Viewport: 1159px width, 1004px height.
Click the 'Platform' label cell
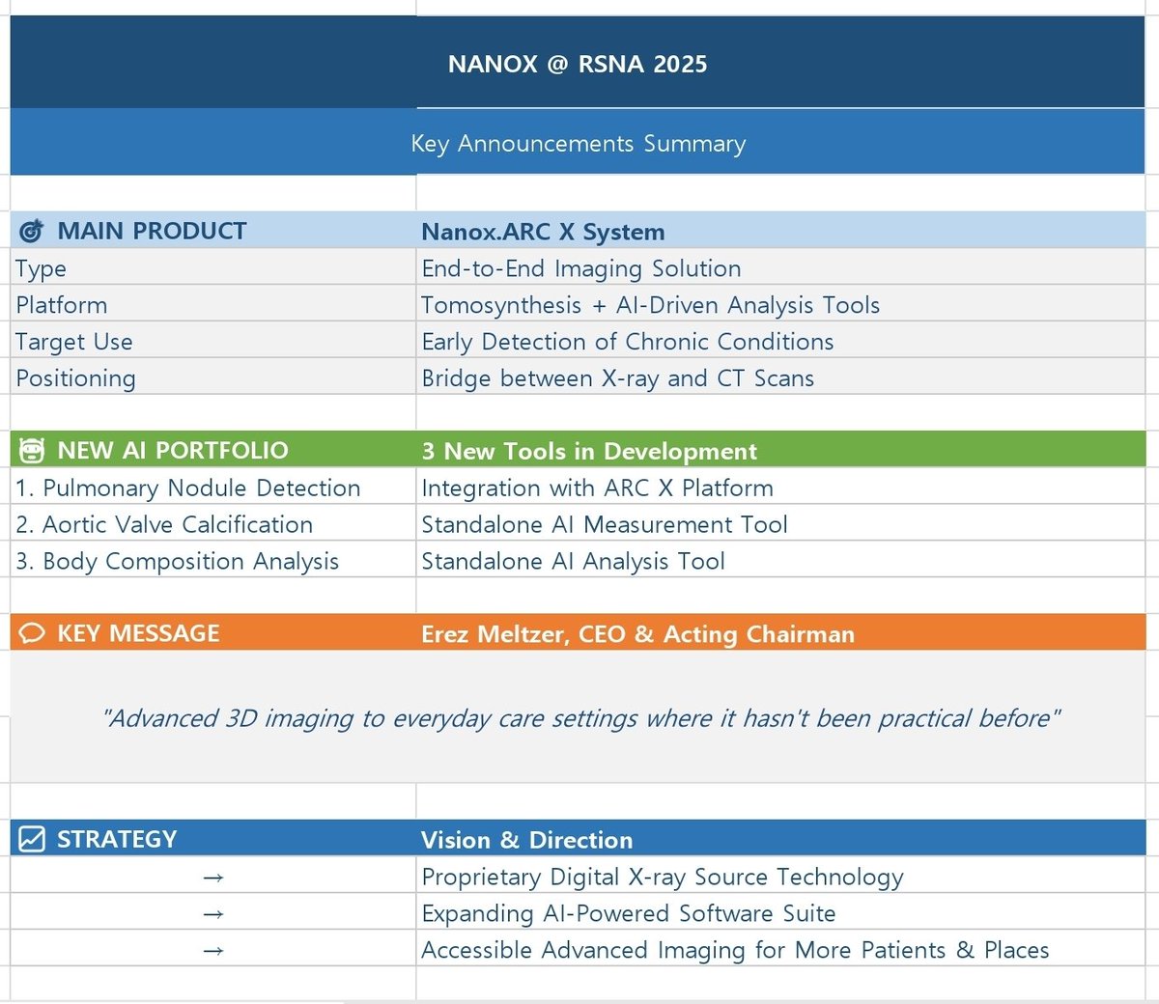coord(213,304)
